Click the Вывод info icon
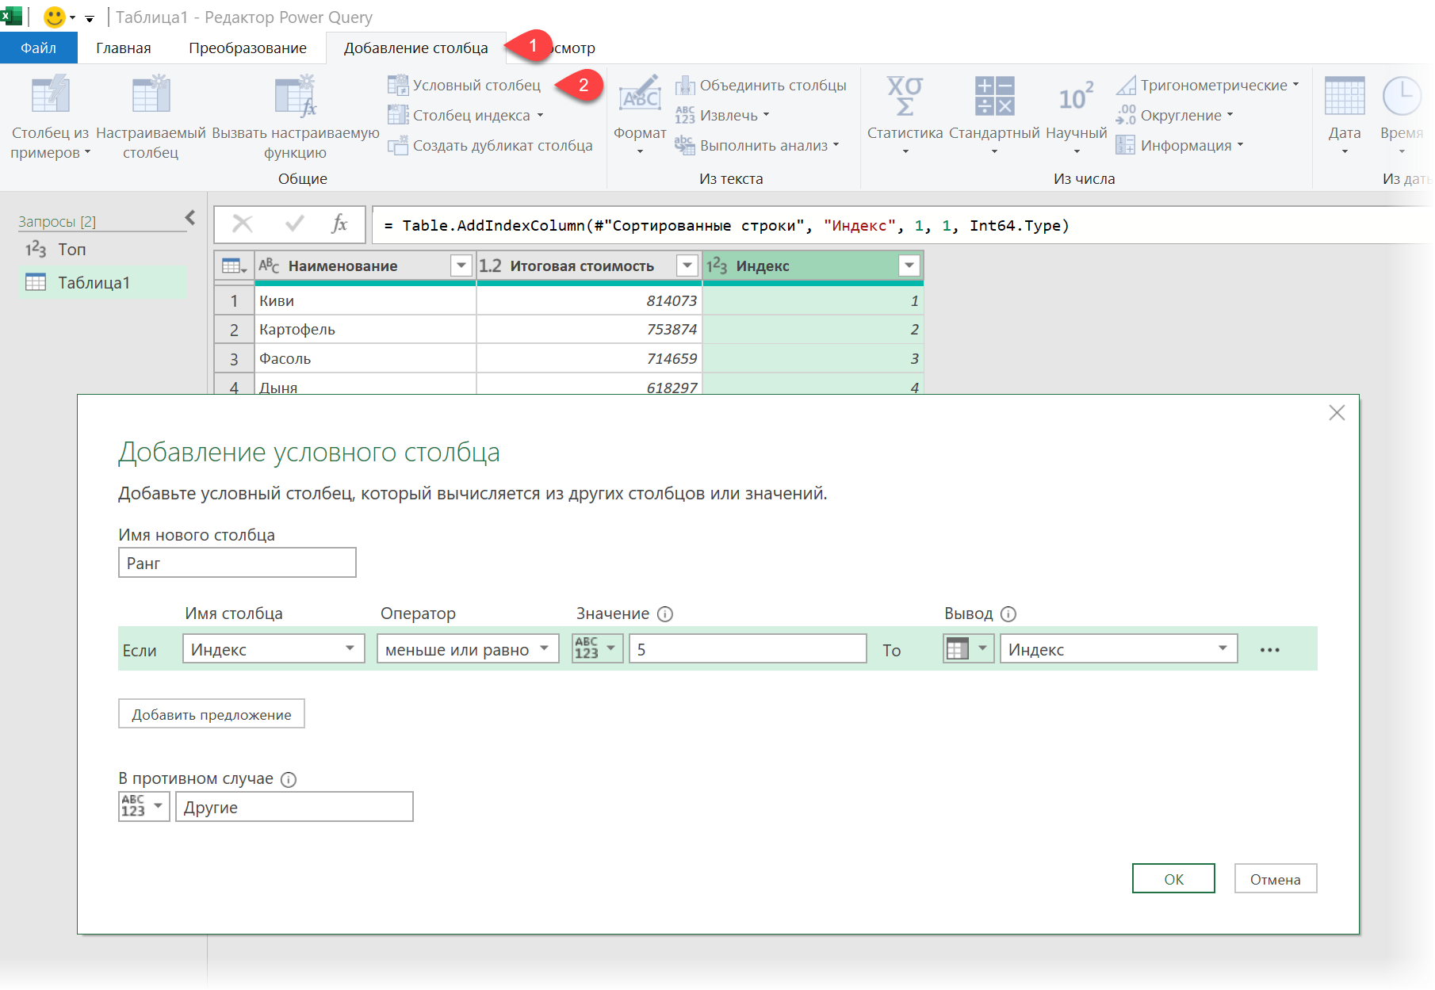 click(1008, 614)
